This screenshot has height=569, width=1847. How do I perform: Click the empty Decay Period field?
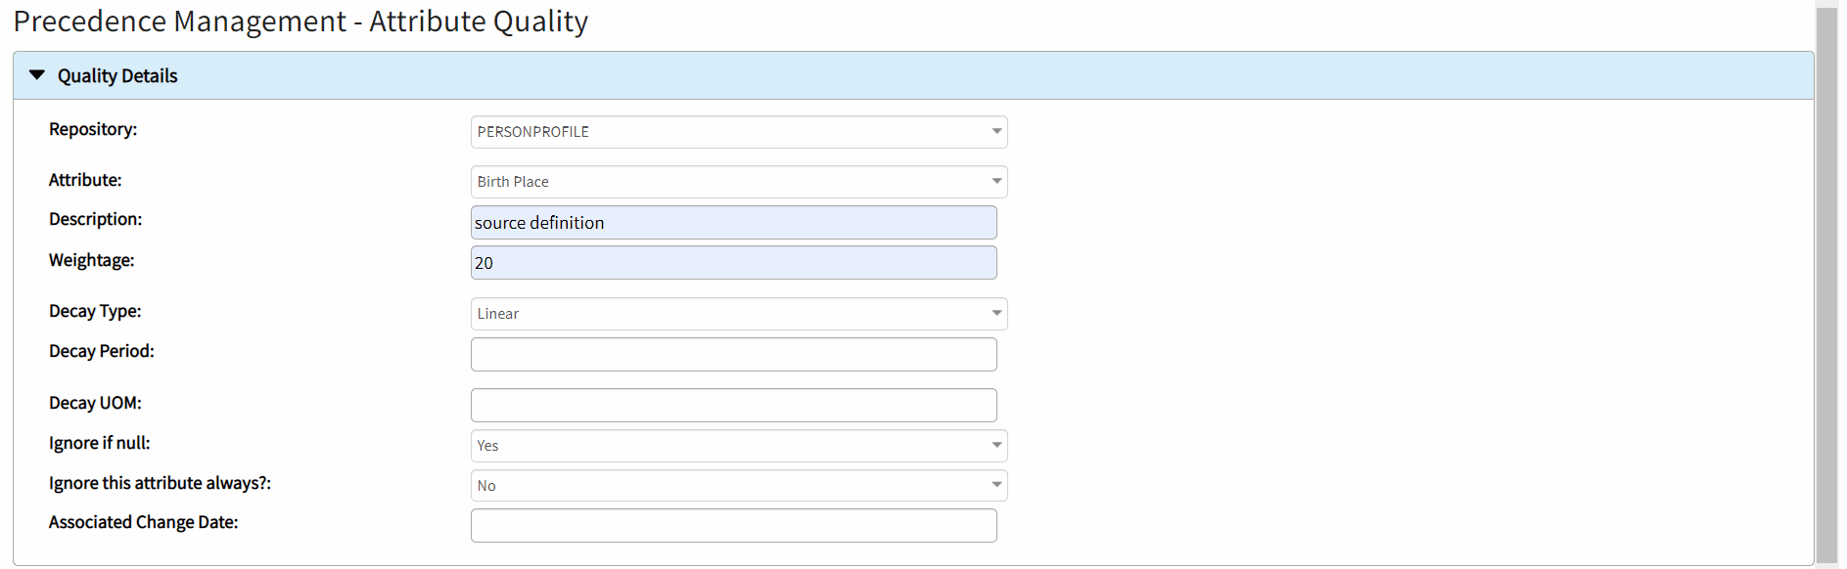coord(733,355)
